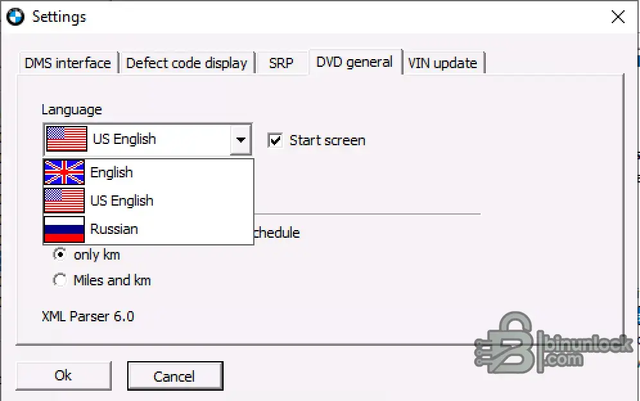This screenshot has height=401, width=640.
Task: Click the Russian flag icon
Action: click(64, 229)
